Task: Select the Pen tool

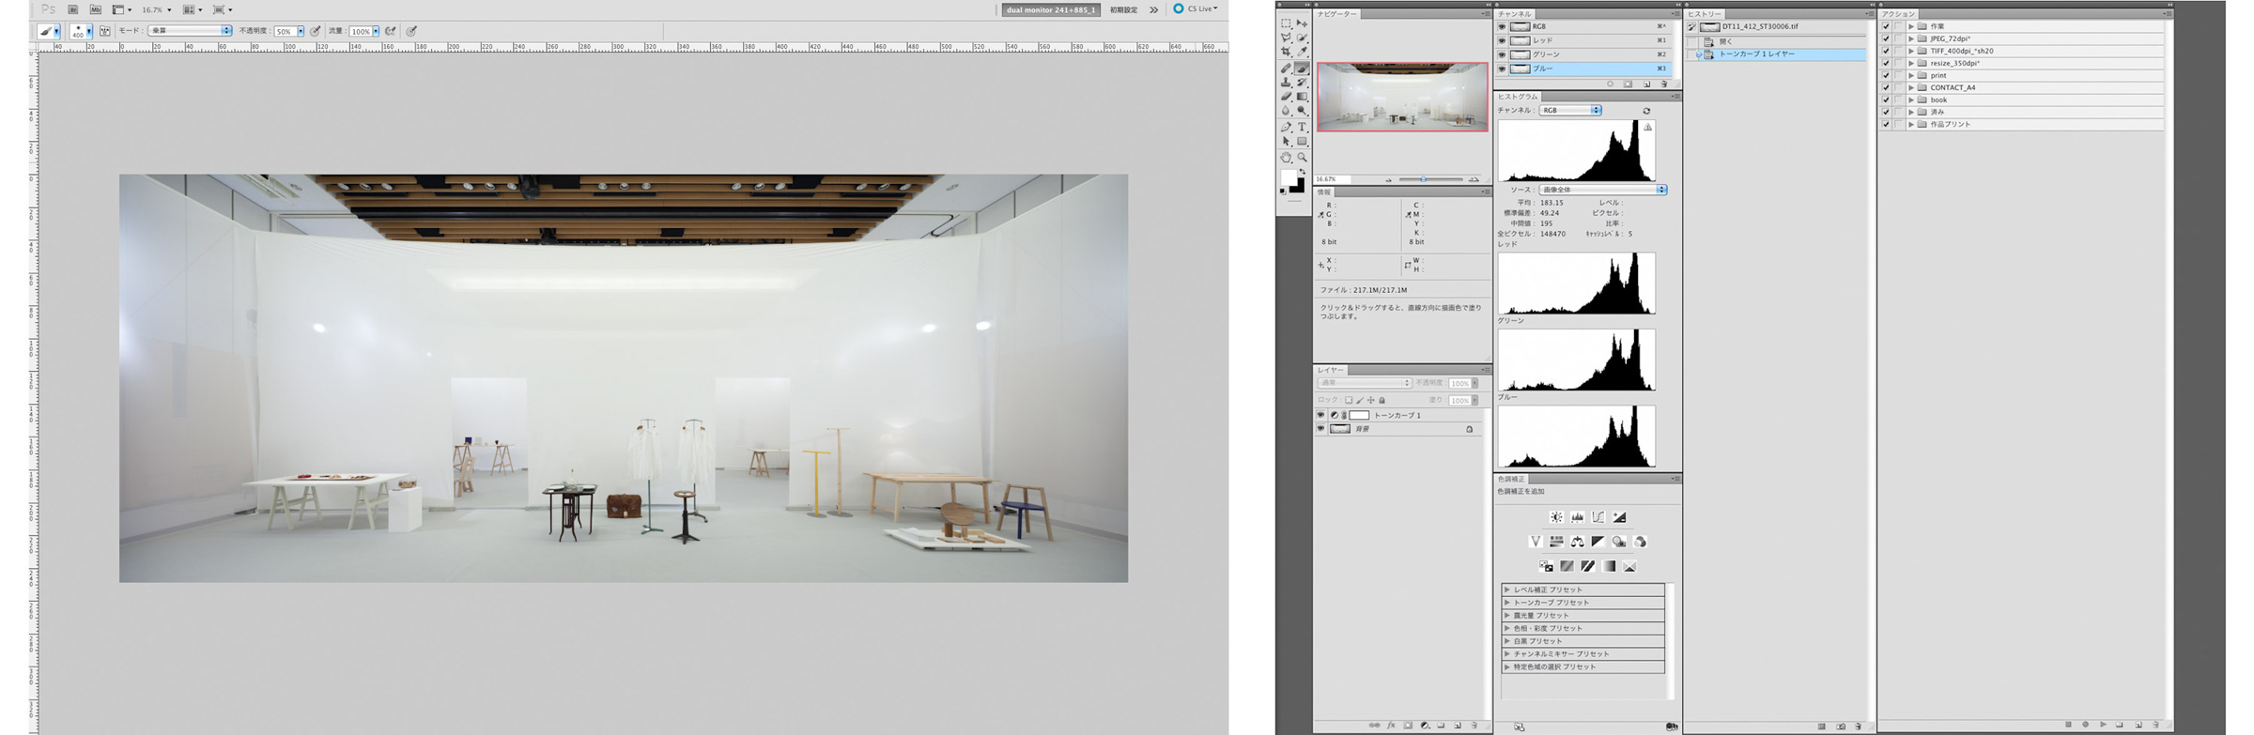Action: [x=1286, y=127]
